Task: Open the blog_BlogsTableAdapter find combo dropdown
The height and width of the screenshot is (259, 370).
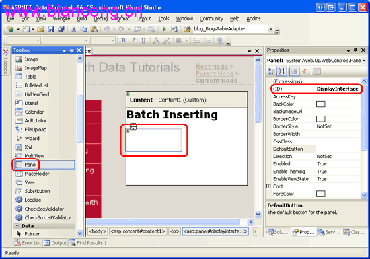Action: [270, 29]
